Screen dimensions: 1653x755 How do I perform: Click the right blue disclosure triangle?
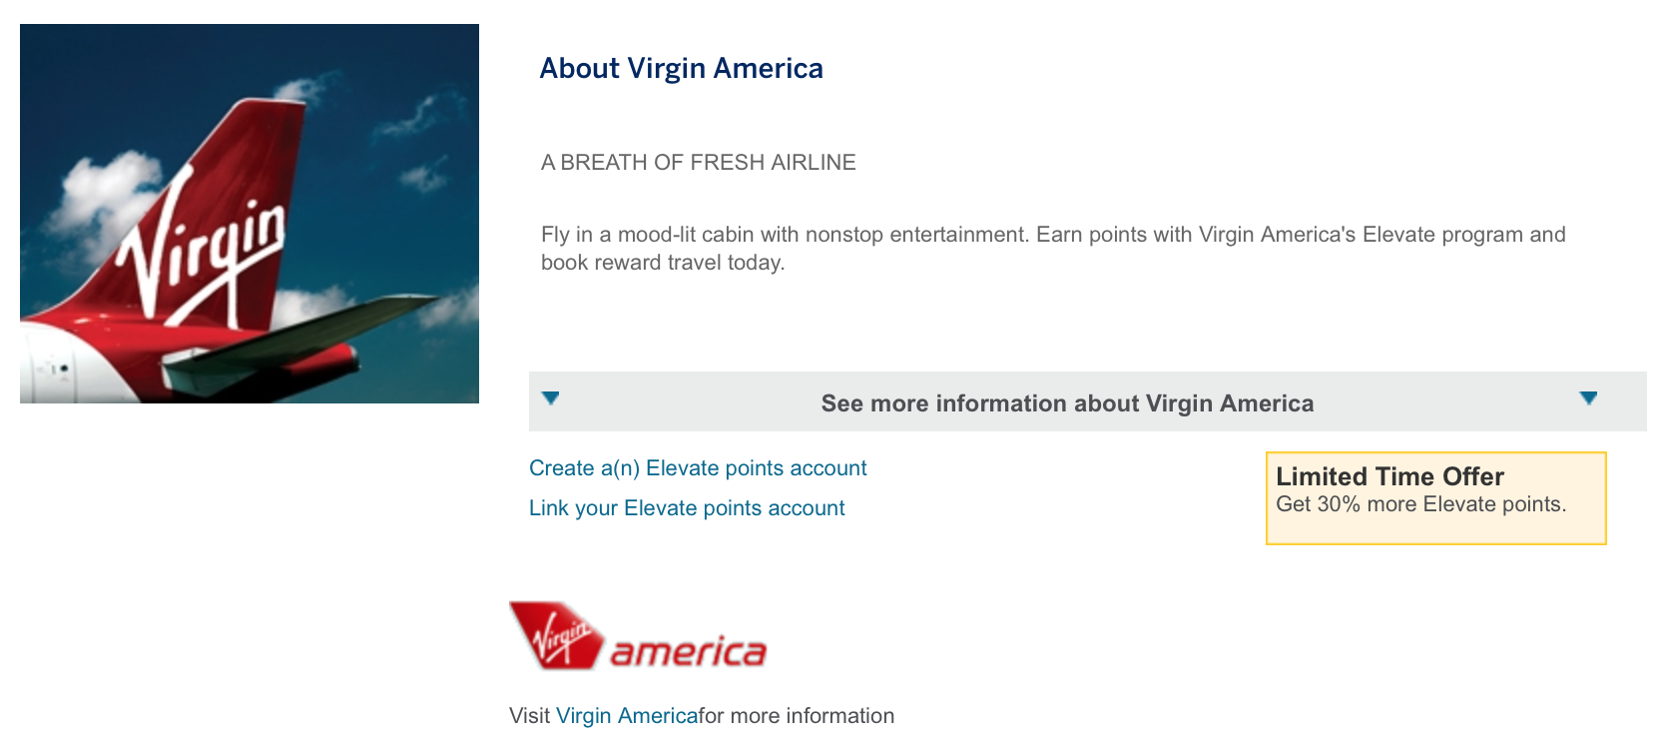click(x=1589, y=398)
